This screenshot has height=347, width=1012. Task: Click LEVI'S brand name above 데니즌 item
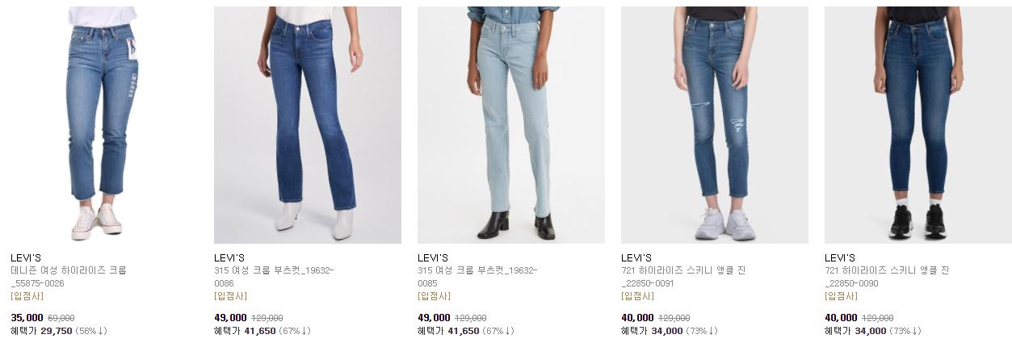point(26,258)
